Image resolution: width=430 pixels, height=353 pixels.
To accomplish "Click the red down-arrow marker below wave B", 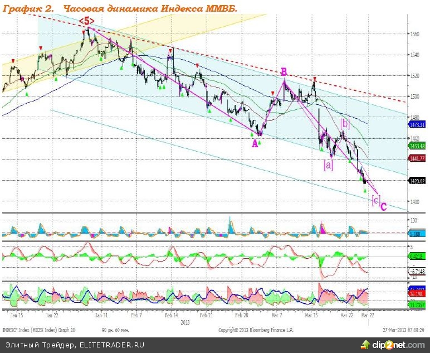I will tap(272, 93).
